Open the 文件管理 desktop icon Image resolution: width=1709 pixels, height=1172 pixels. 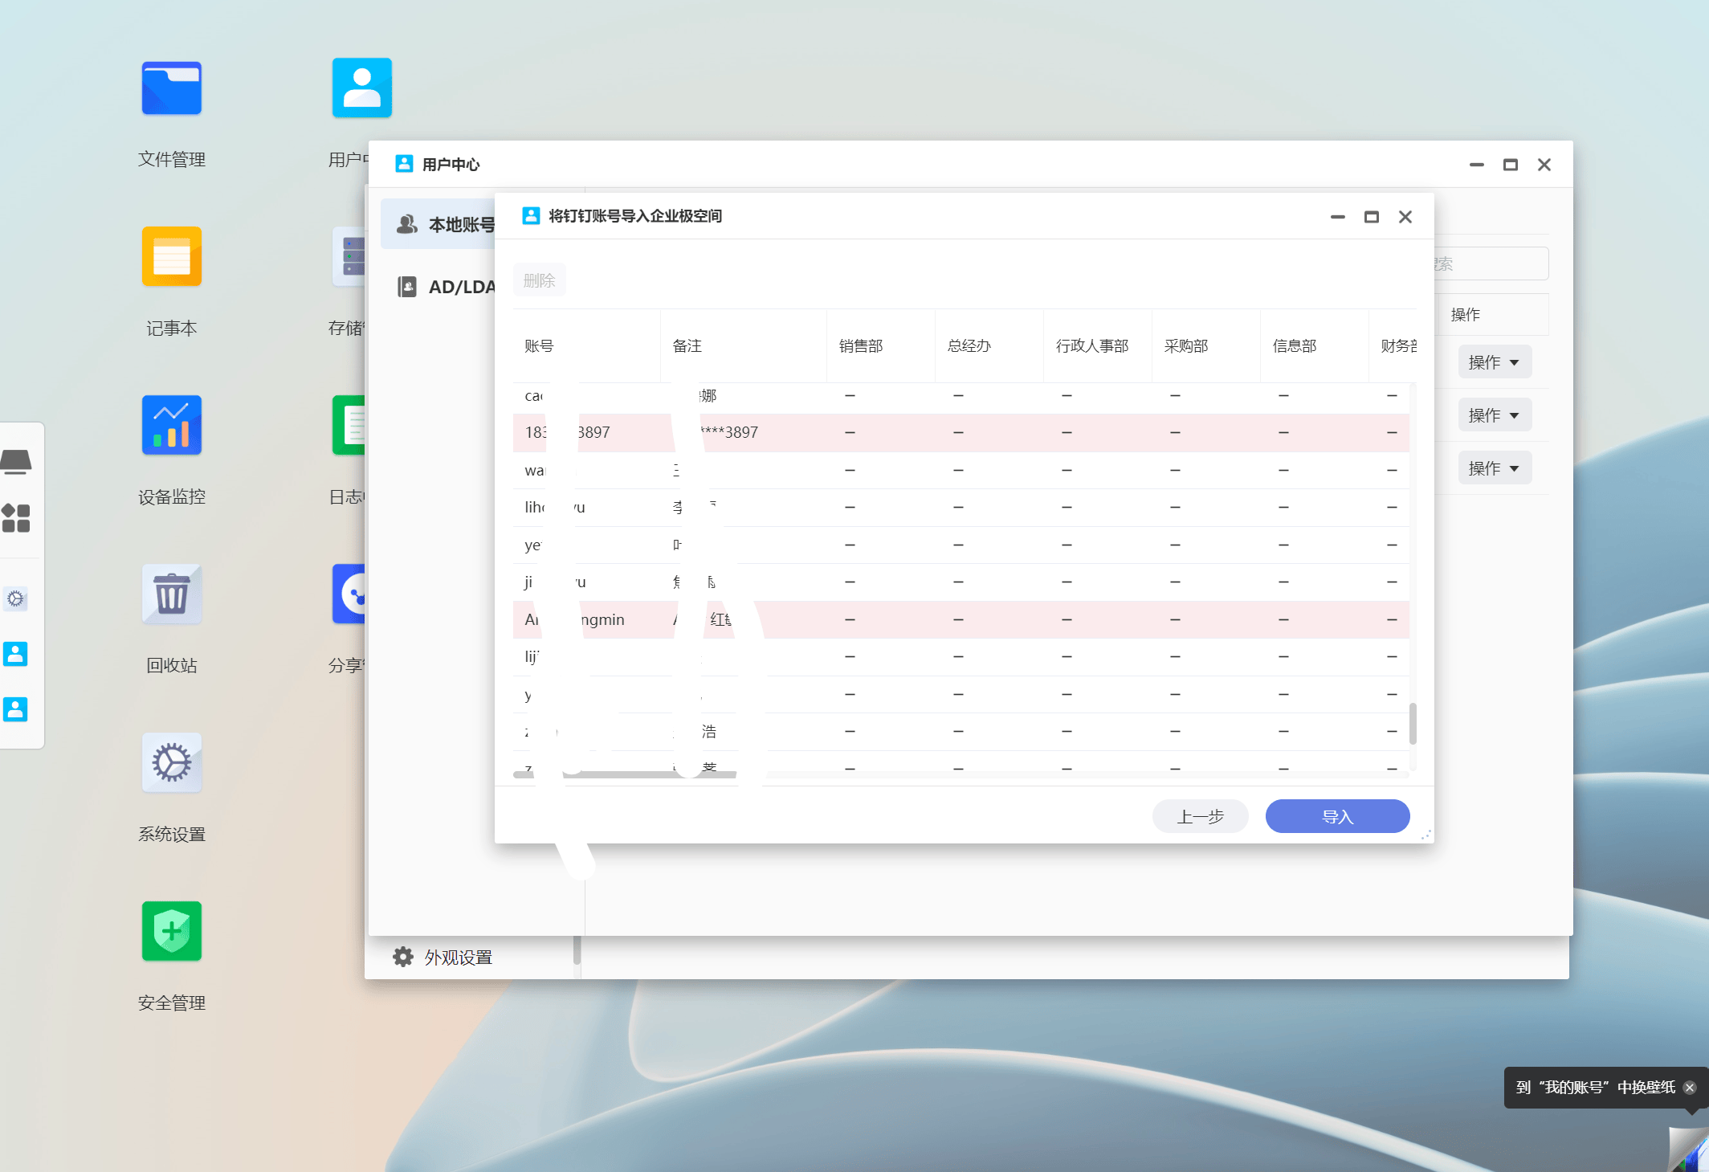(171, 88)
